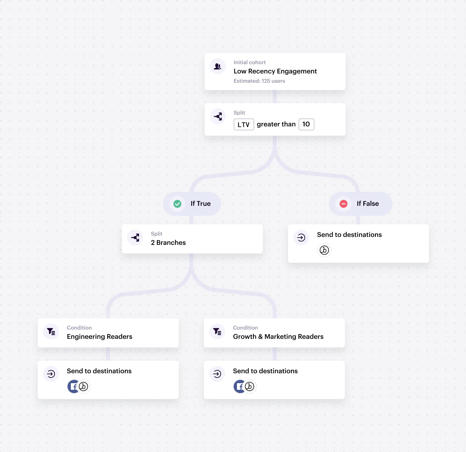Click the Engineering Readers condition filter icon

point(51,332)
